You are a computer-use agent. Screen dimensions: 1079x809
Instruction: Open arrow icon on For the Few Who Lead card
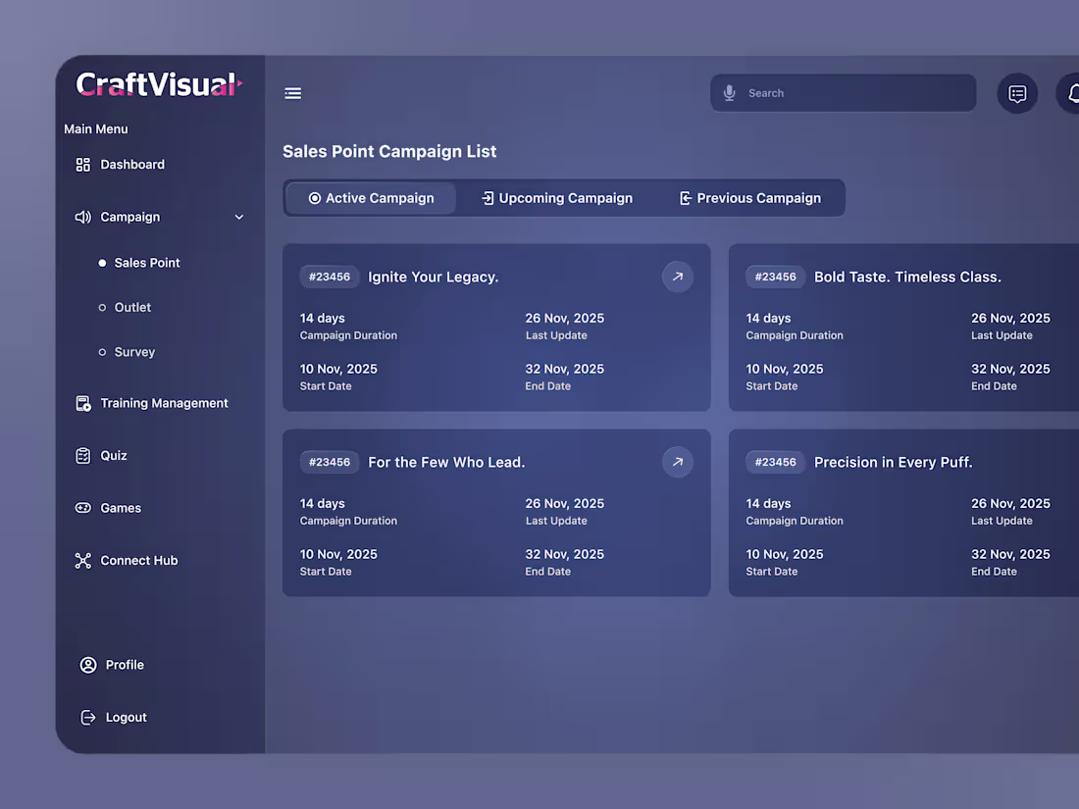pos(677,462)
